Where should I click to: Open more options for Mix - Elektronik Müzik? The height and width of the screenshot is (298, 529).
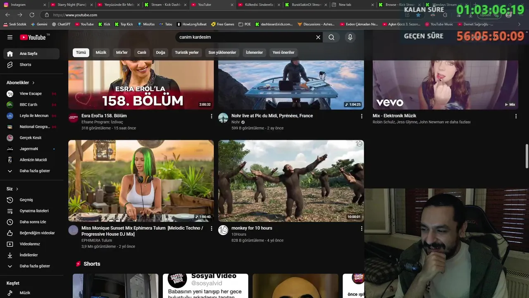pyautogui.click(x=516, y=116)
